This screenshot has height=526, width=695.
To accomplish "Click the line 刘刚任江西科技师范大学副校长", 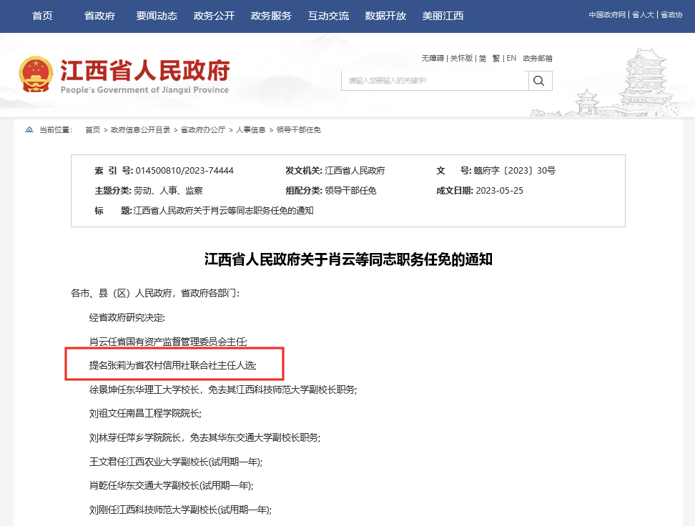I will click(x=180, y=510).
